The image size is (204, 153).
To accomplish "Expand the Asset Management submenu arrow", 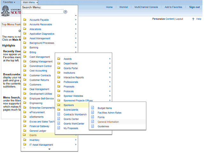I will [x=76, y=38].
